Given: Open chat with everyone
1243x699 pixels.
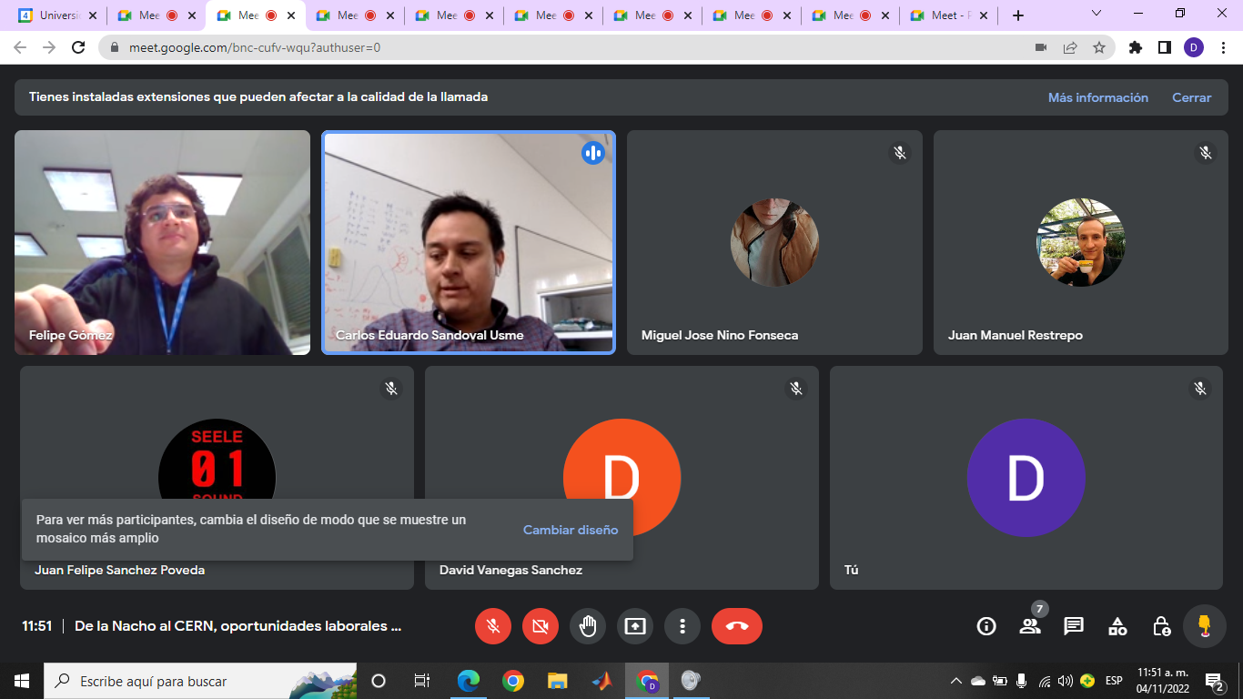Looking at the screenshot, I should pyautogui.click(x=1074, y=626).
